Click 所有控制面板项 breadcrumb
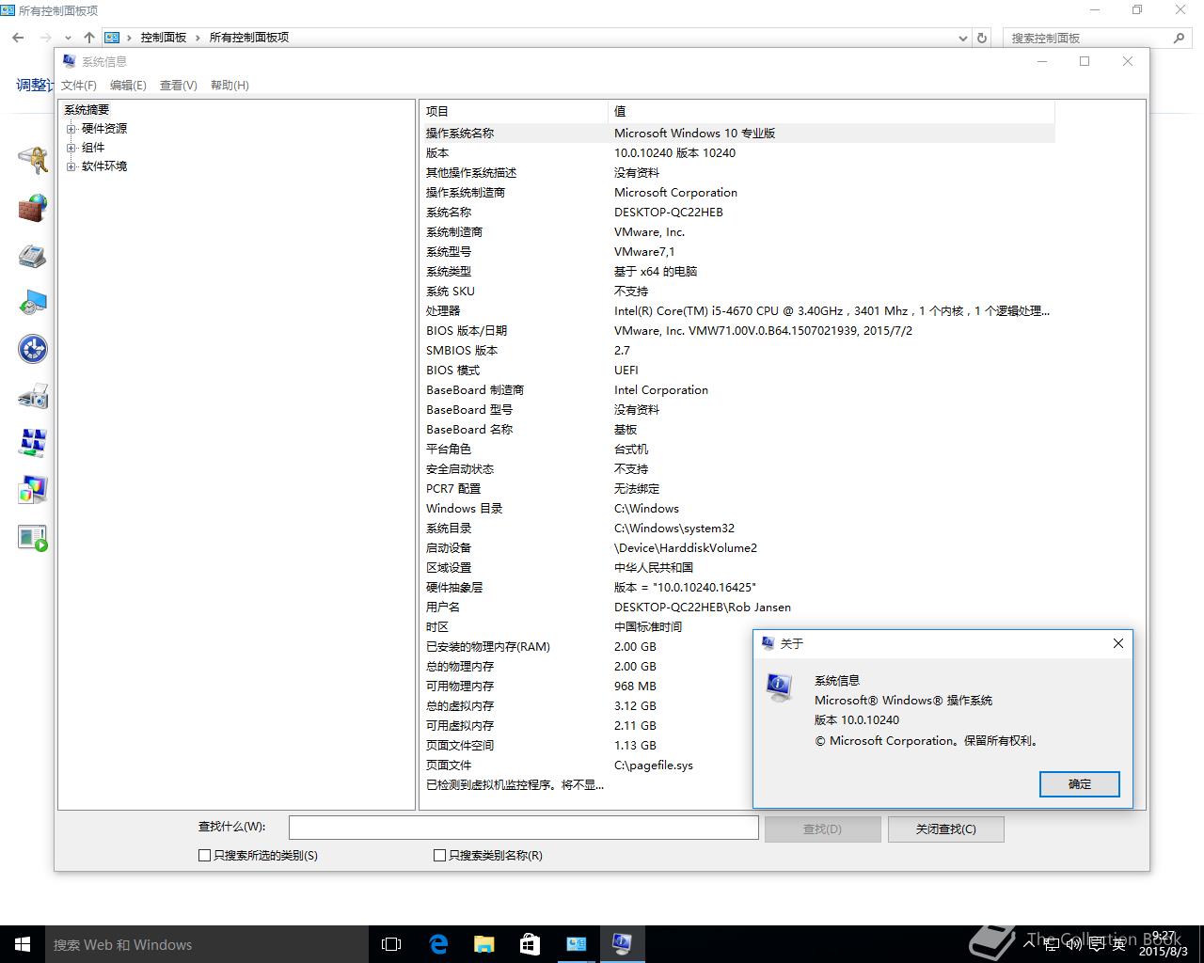 coord(248,38)
